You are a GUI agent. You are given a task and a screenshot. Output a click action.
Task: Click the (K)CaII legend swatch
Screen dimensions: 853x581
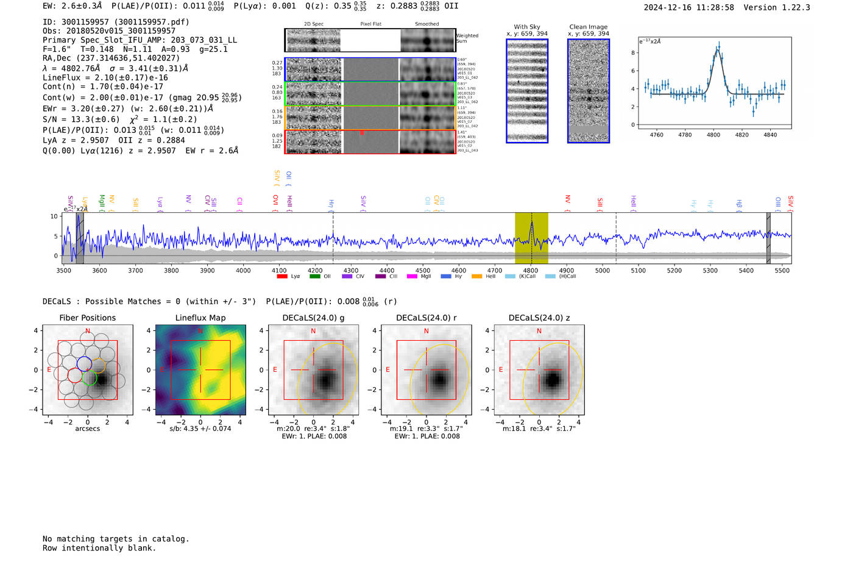[x=510, y=277]
